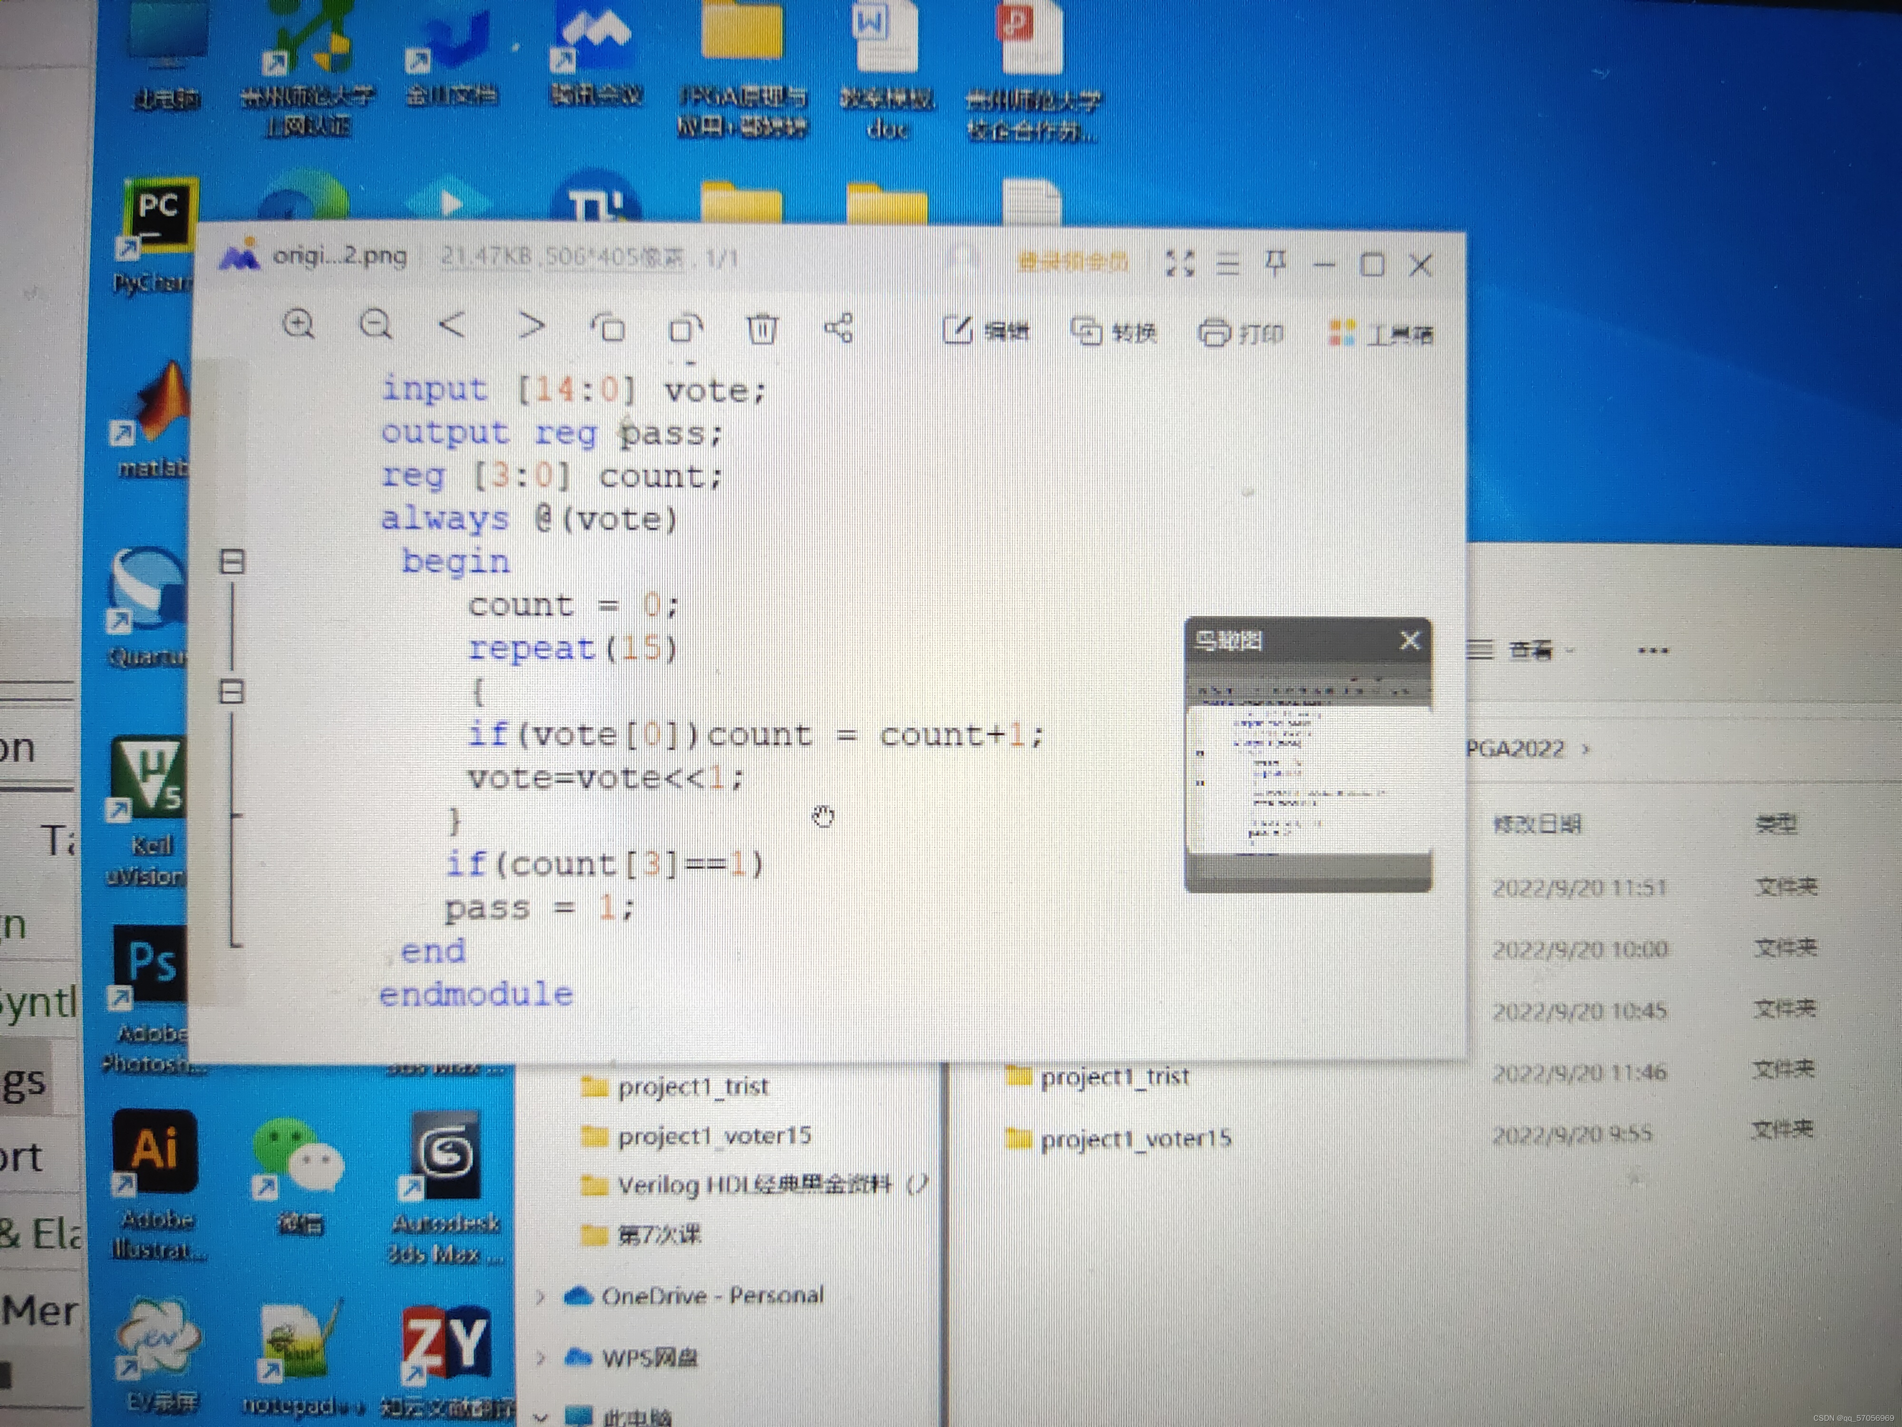Screen dimensions: 1902x1427
Task: Enter fullscreen with the expand-arrows icon
Action: coord(1180,263)
